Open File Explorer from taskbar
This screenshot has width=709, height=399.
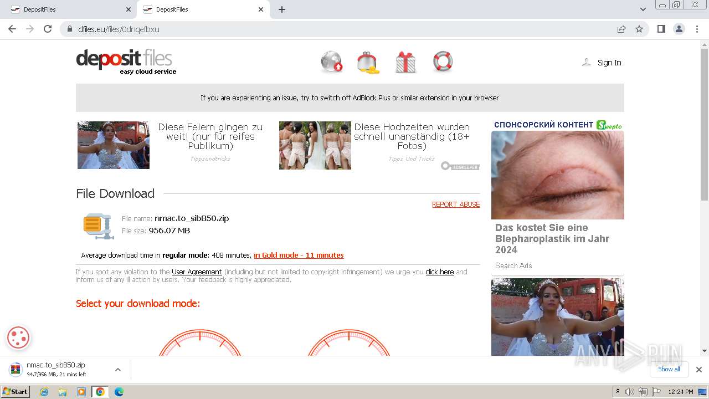click(63, 392)
